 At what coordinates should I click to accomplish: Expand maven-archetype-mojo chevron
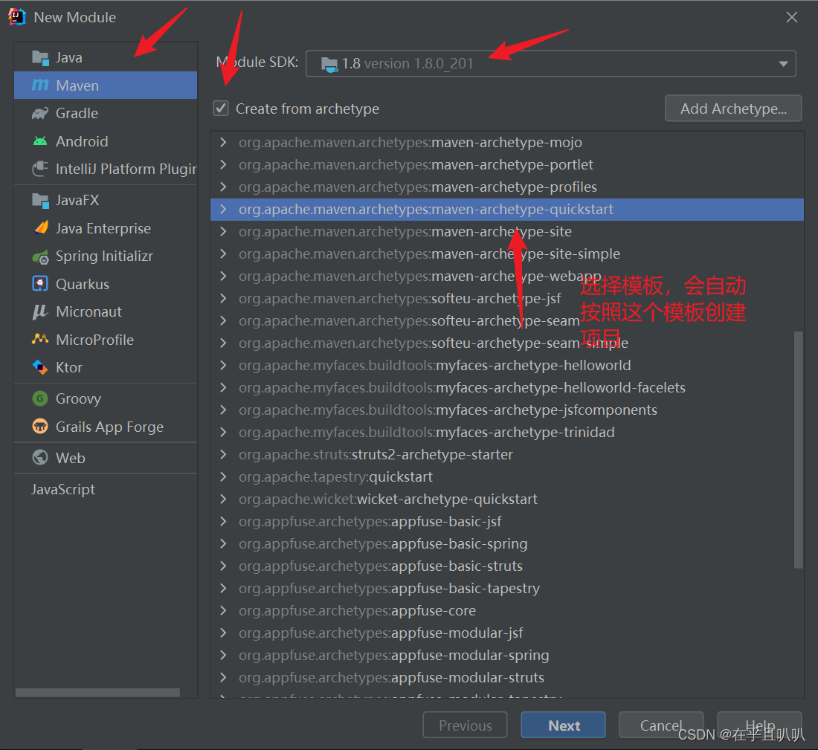pos(223,143)
